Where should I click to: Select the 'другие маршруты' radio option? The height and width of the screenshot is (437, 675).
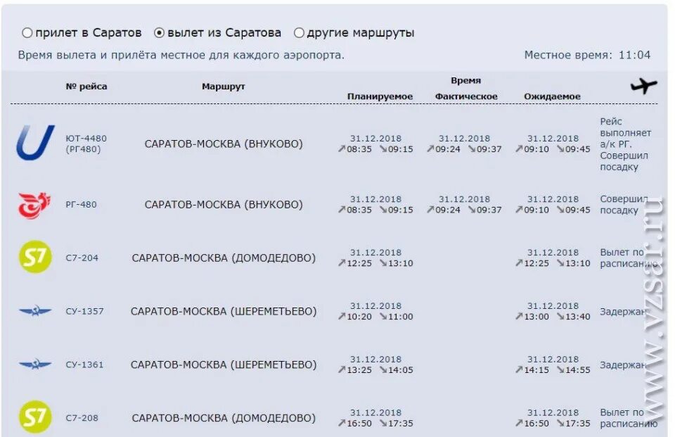(299, 32)
